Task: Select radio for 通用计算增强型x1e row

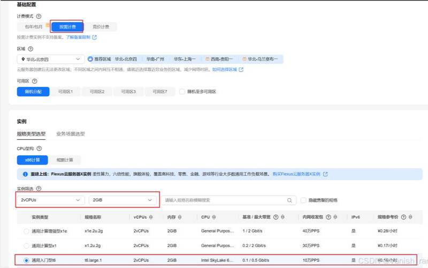Action: 26,232
